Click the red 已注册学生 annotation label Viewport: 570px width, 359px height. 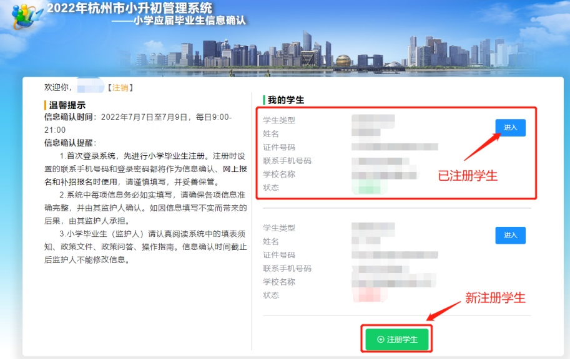pos(468,176)
